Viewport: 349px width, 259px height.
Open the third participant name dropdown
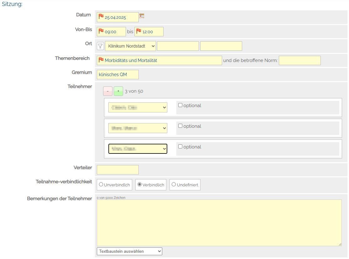click(x=138, y=149)
